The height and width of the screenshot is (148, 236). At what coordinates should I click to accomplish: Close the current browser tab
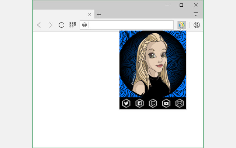[90, 14]
